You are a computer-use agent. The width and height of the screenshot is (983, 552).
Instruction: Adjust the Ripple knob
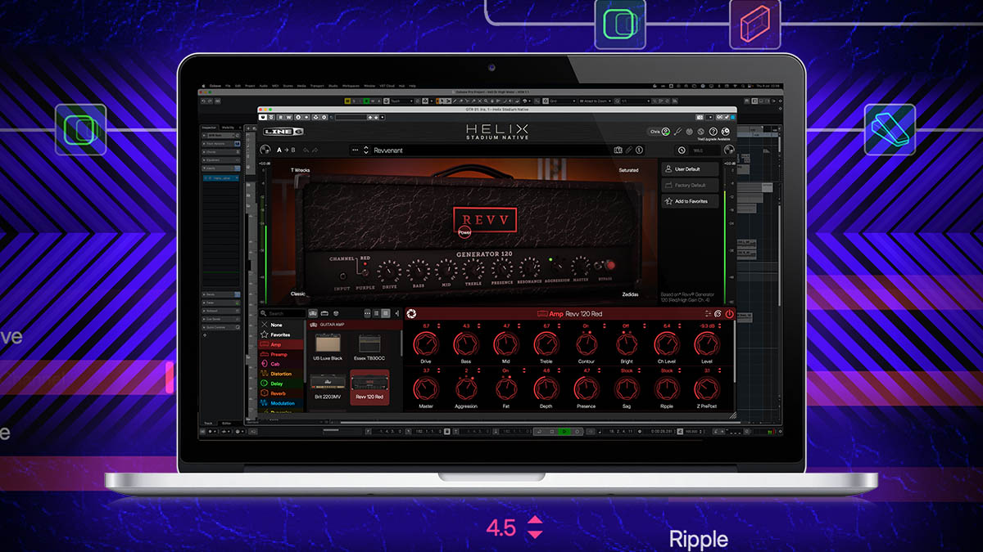[667, 389]
